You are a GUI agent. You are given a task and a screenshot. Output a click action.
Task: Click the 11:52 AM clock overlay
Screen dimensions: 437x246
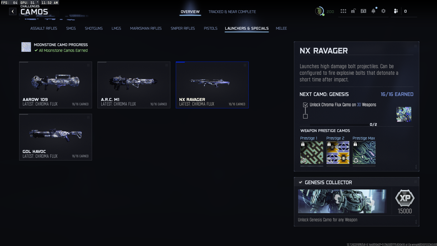pyautogui.click(x=50, y=3)
